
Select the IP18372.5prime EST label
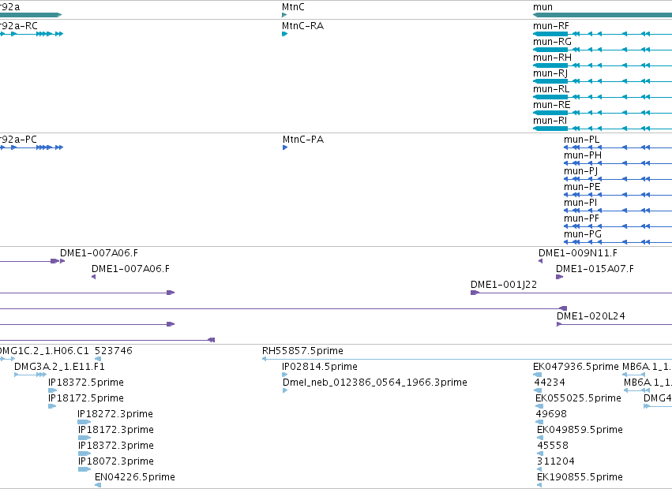click(x=86, y=383)
